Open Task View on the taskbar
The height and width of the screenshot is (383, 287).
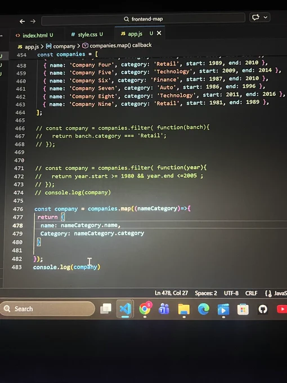tap(106, 309)
